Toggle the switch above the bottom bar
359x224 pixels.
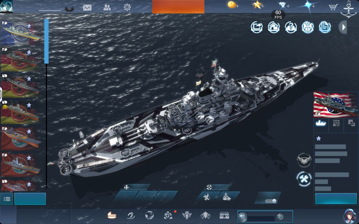coord(271,201)
